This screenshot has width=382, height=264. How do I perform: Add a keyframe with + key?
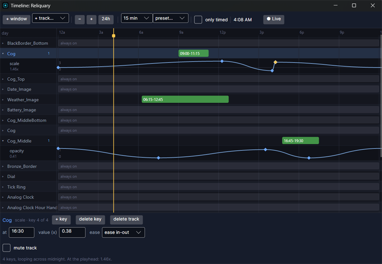61,219
